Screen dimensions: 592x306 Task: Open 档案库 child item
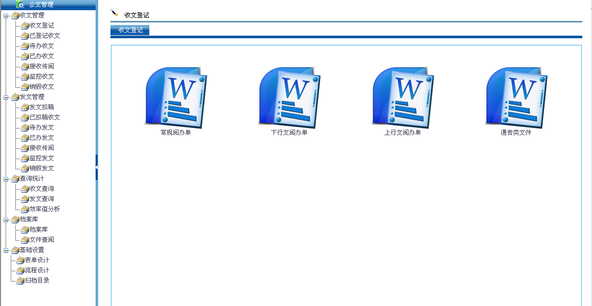pyautogui.click(x=38, y=229)
